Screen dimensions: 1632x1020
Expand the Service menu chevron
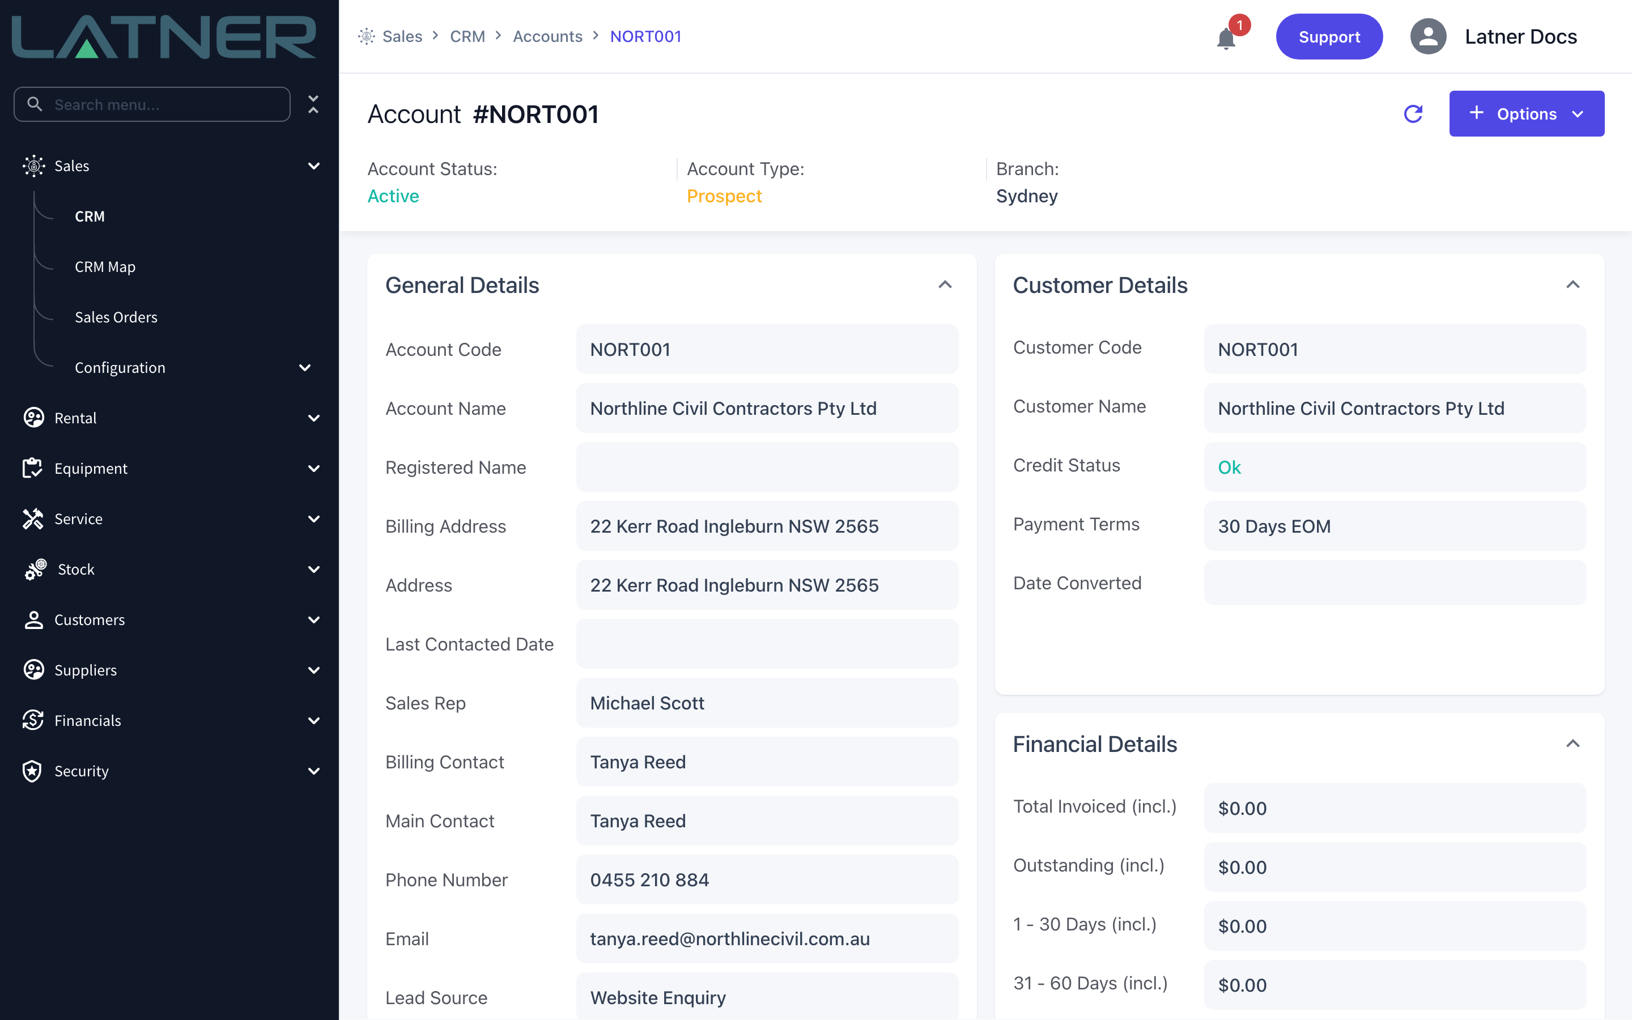pos(313,518)
